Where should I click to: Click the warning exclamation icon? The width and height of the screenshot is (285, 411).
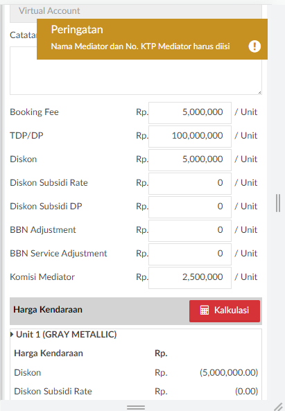click(x=254, y=46)
